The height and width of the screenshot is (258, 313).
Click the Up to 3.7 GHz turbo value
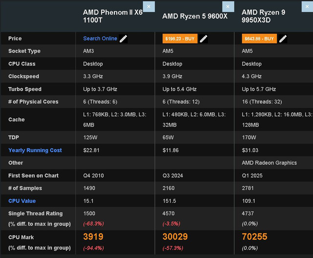tap(100, 89)
